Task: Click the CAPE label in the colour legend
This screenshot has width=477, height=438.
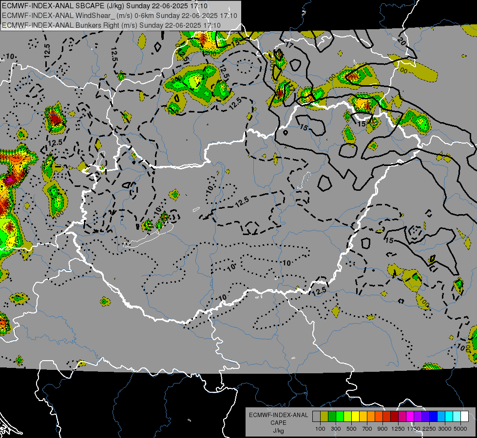Action: tap(278, 423)
